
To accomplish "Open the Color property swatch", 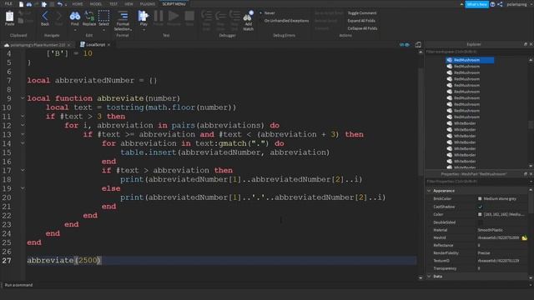I will 480,215.
